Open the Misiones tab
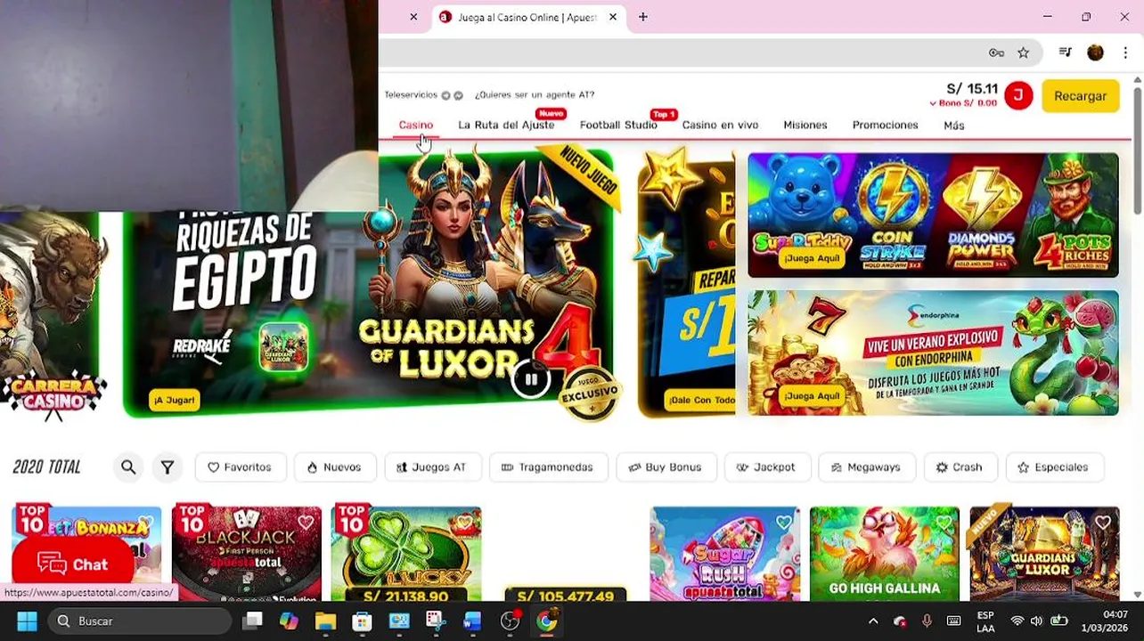This screenshot has width=1144, height=641. [805, 126]
